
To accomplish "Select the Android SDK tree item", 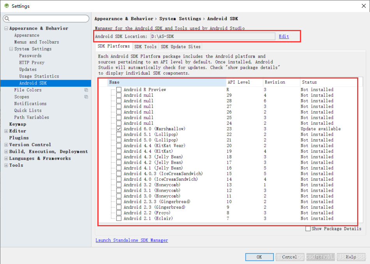I will tap(46, 83).
